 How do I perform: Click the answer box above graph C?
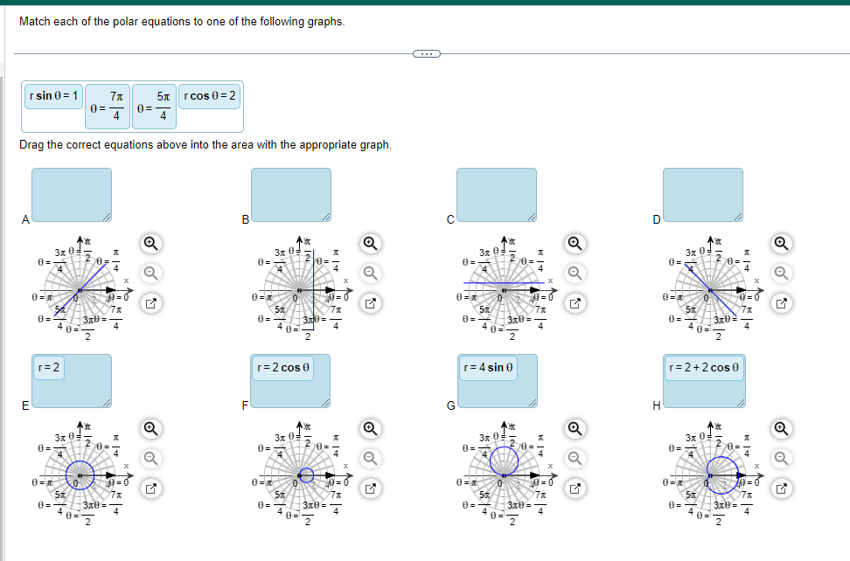[497, 192]
